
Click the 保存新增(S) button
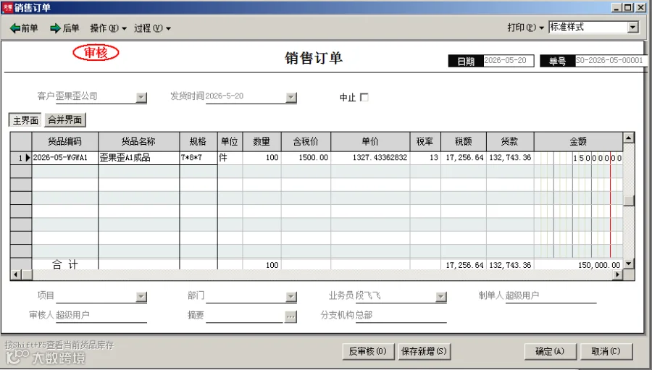[x=424, y=351]
